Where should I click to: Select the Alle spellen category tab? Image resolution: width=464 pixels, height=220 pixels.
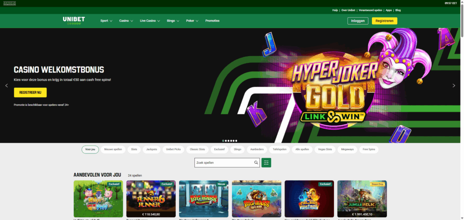pyautogui.click(x=302, y=150)
